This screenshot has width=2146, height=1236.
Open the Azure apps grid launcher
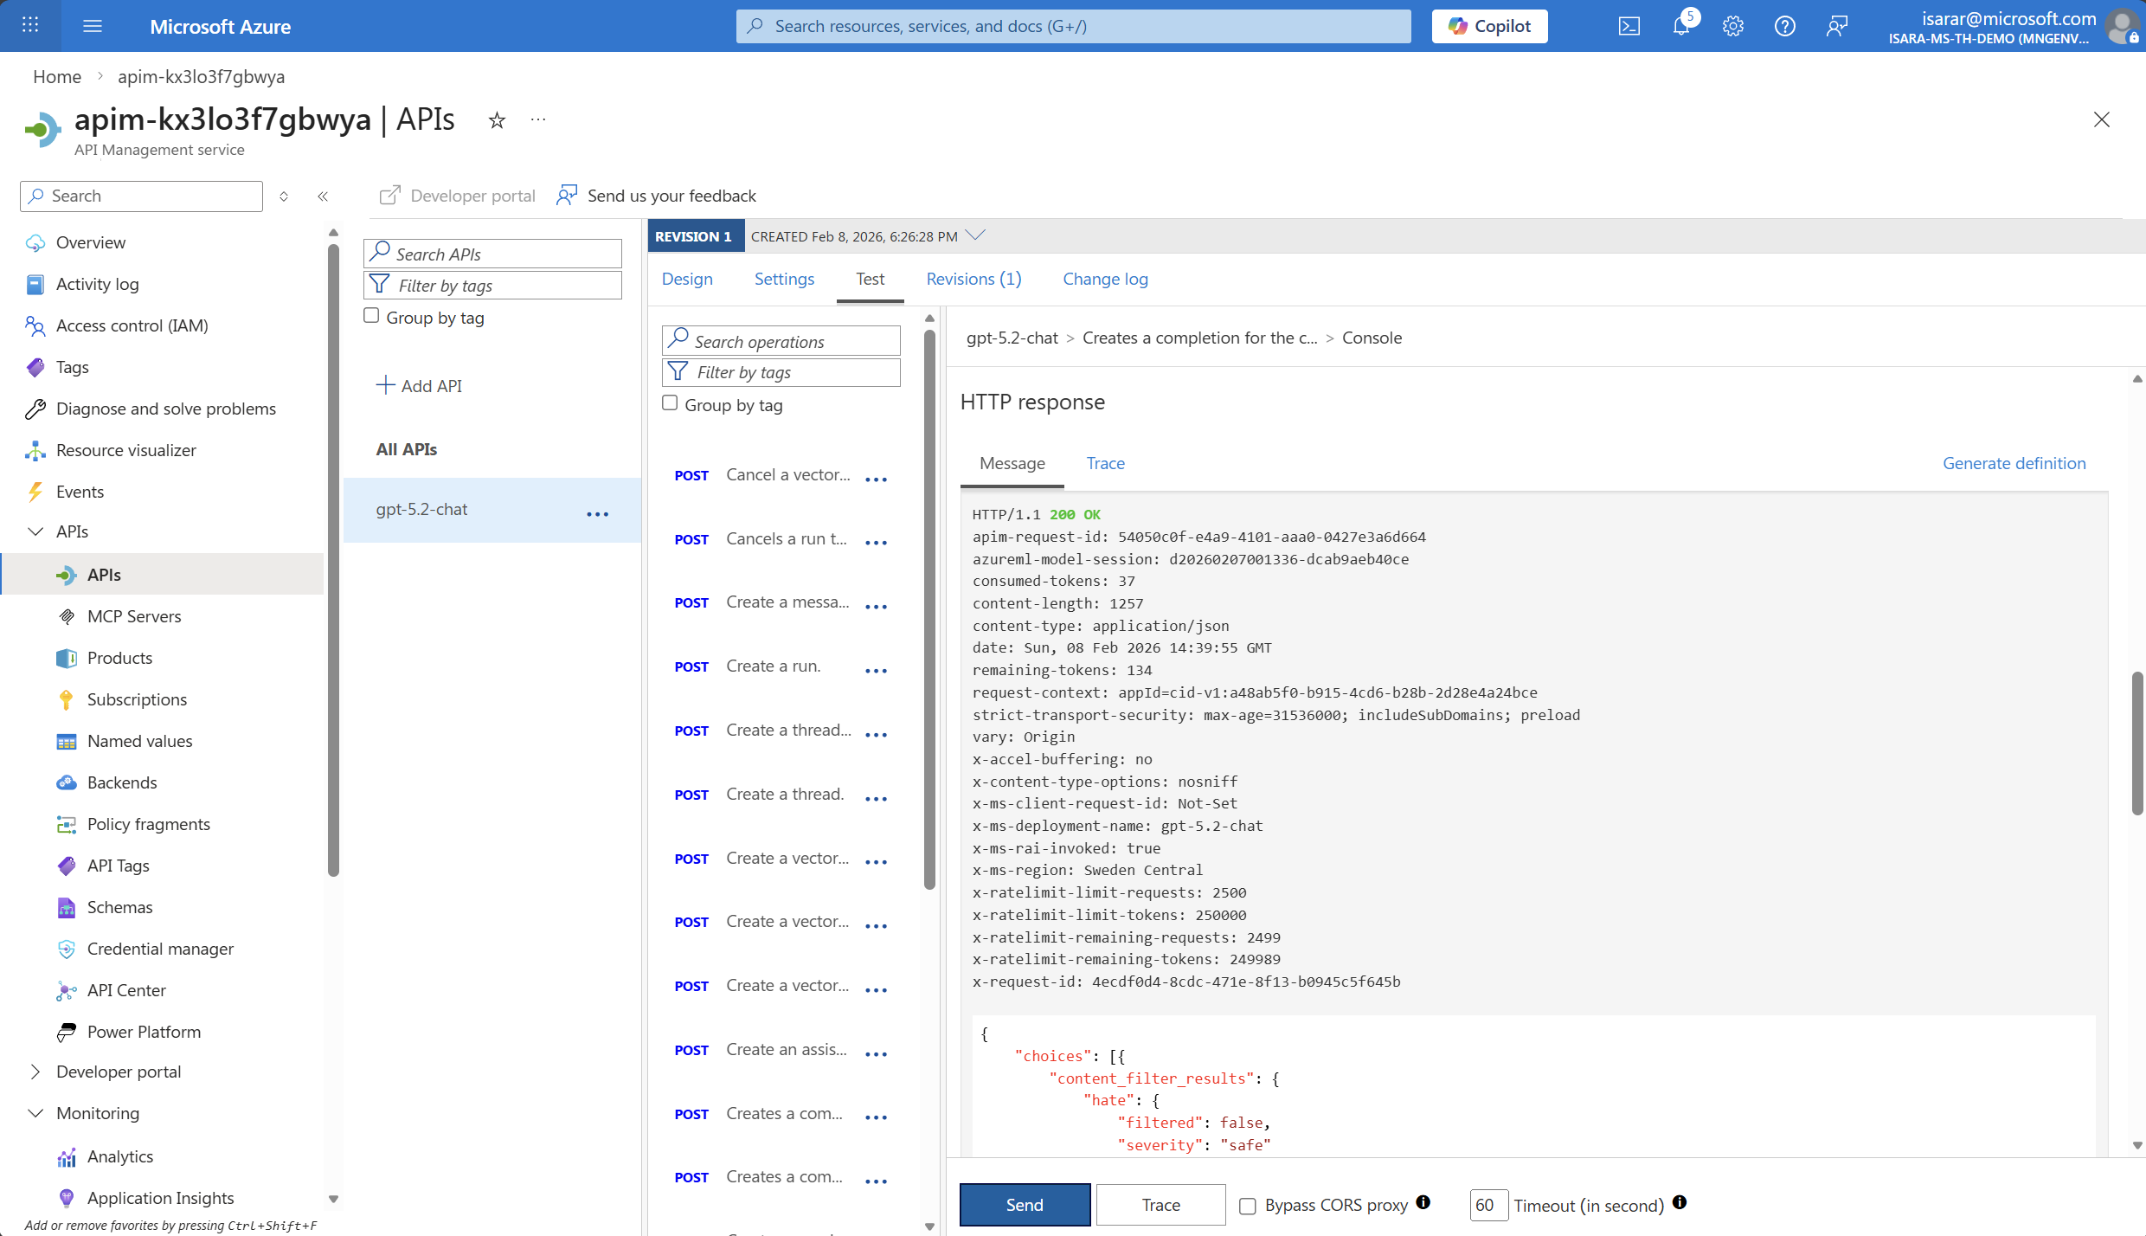tap(30, 26)
